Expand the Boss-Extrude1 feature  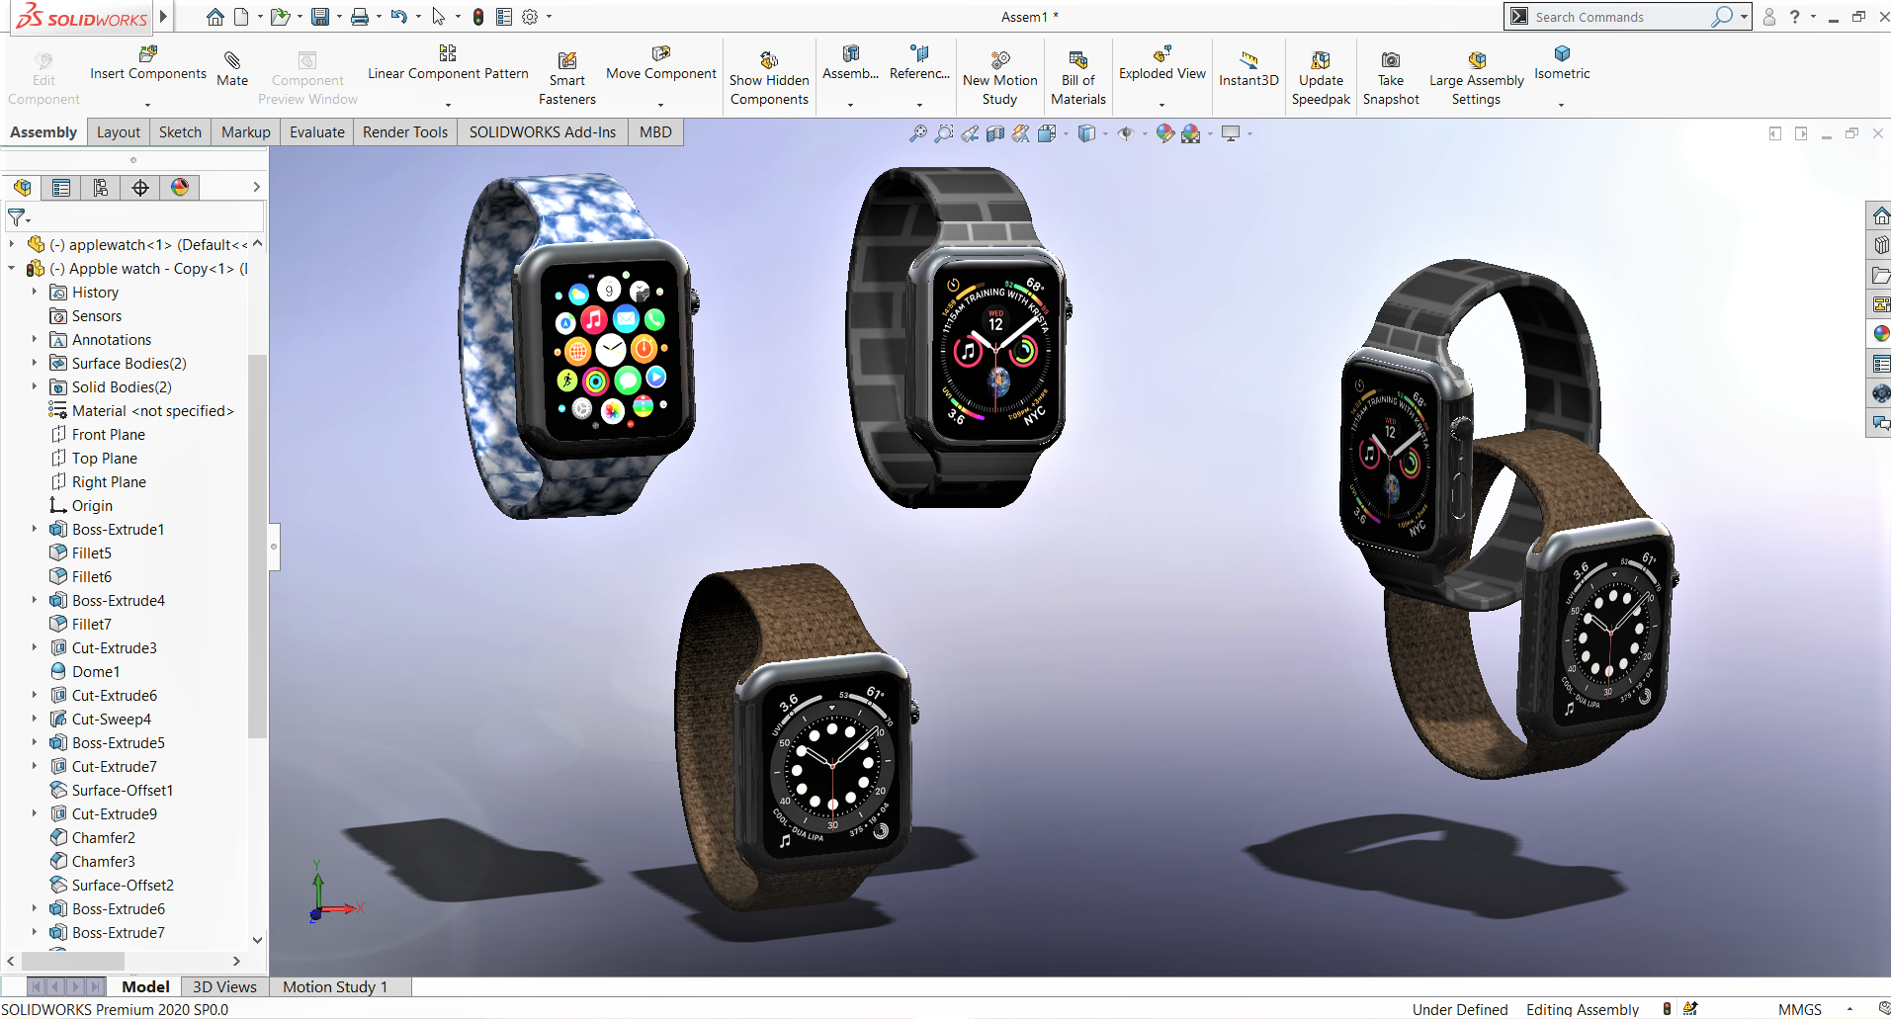(35, 529)
